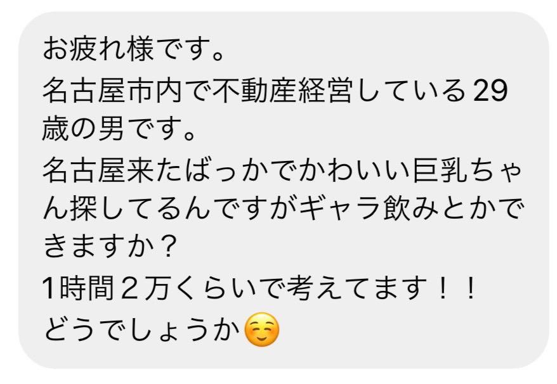The height and width of the screenshot is (384, 557).
Task: Click the greeting line お疲れ様です
Action: coord(133,49)
